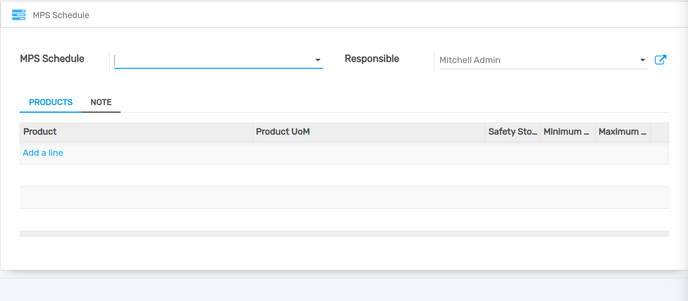
Task: Click the Maximum column header
Action: point(622,132)
